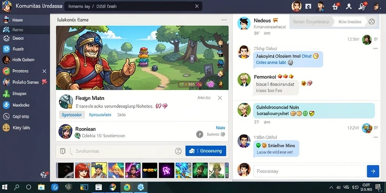Select the red-haired character thumbnail

tap(83, 170)
